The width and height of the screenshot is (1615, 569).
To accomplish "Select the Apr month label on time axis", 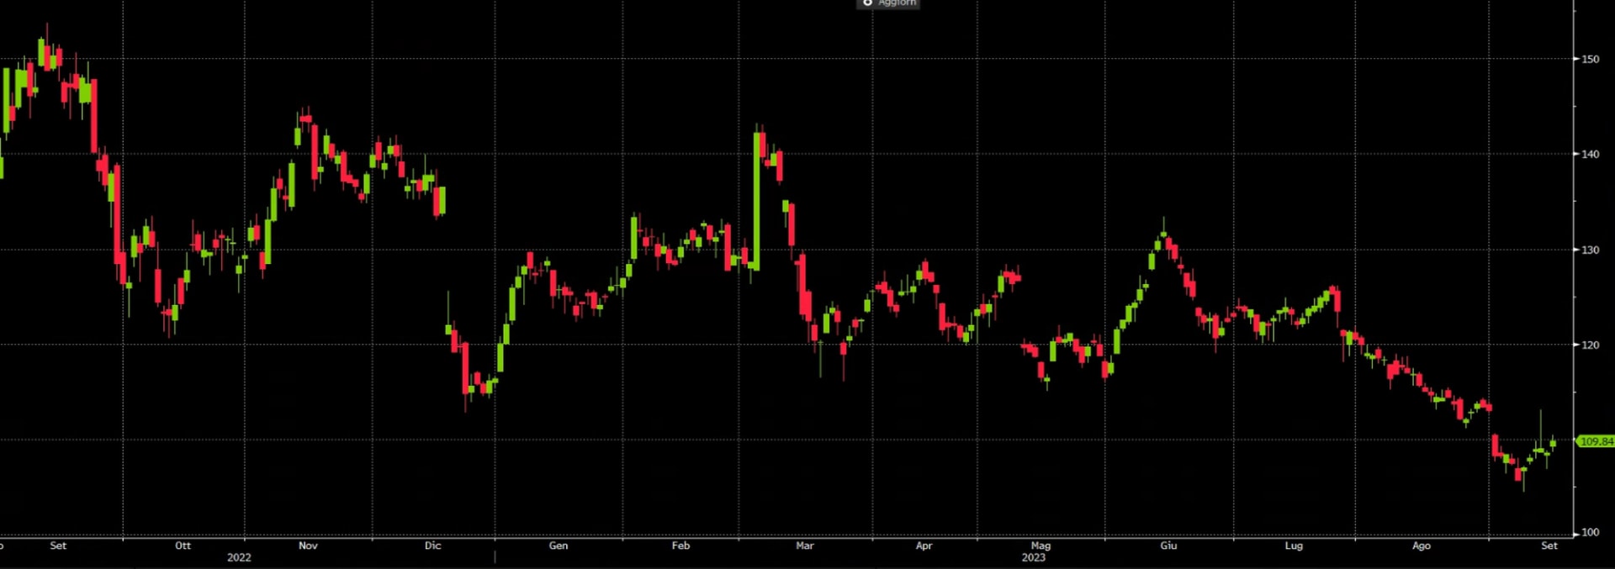I will click(x=924, y=545).
